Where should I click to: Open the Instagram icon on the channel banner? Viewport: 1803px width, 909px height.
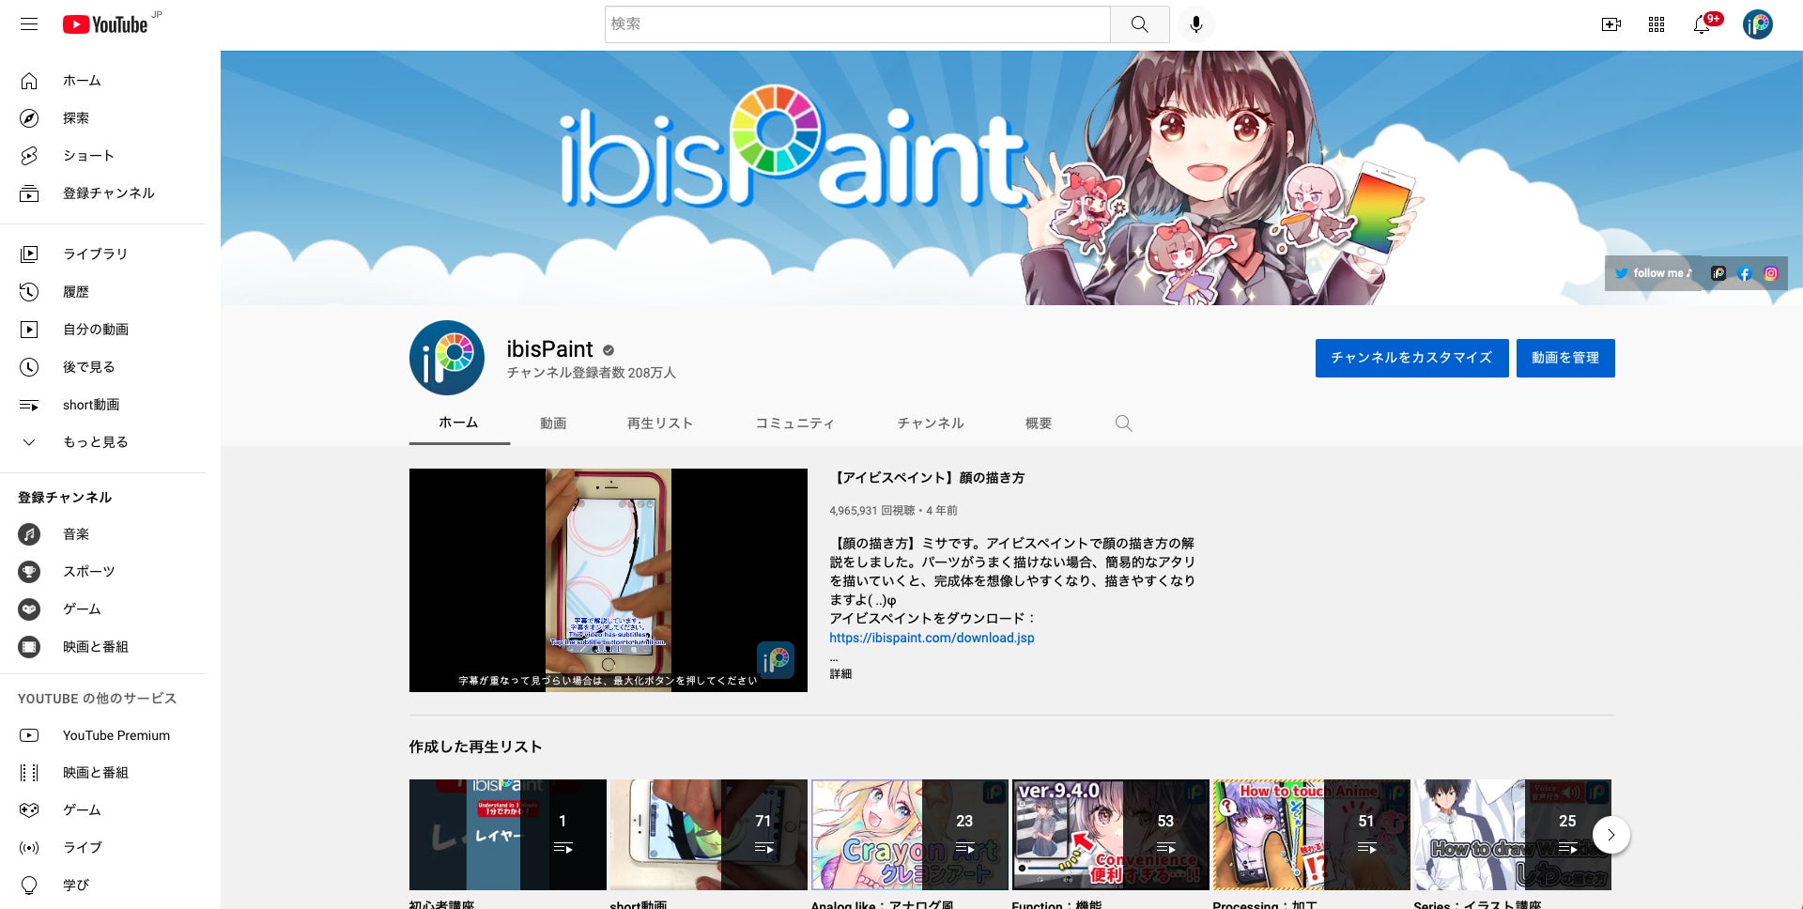pos(1771,273)
